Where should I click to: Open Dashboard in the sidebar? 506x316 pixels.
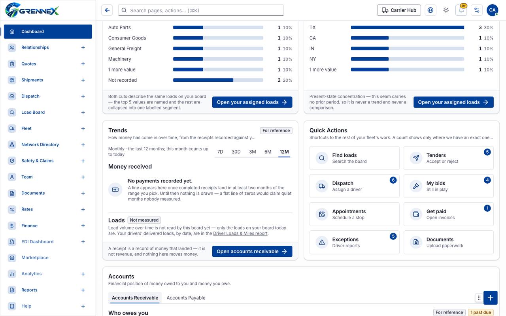[x=48, y=32]
